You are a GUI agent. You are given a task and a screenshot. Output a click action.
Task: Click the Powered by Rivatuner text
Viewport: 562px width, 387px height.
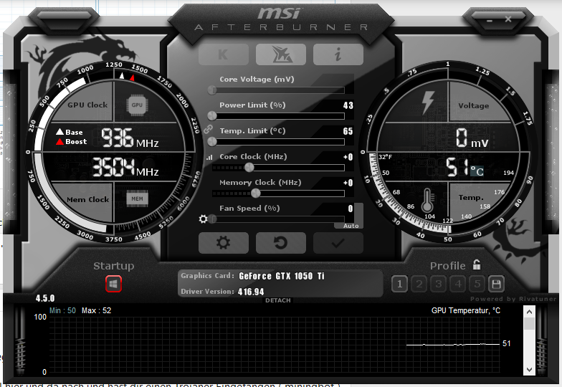coord(513,299)
